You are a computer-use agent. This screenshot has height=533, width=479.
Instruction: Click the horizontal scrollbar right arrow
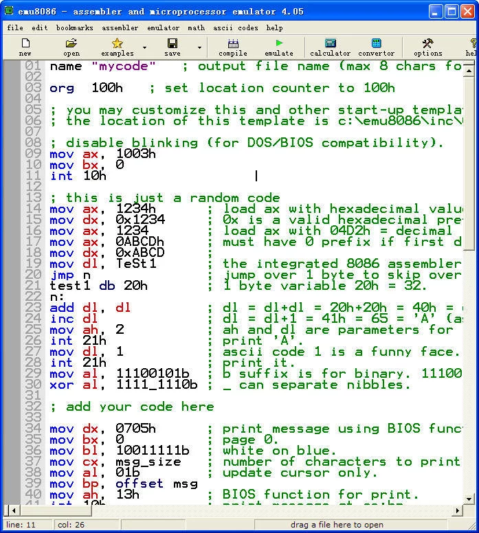coord(458,510)
